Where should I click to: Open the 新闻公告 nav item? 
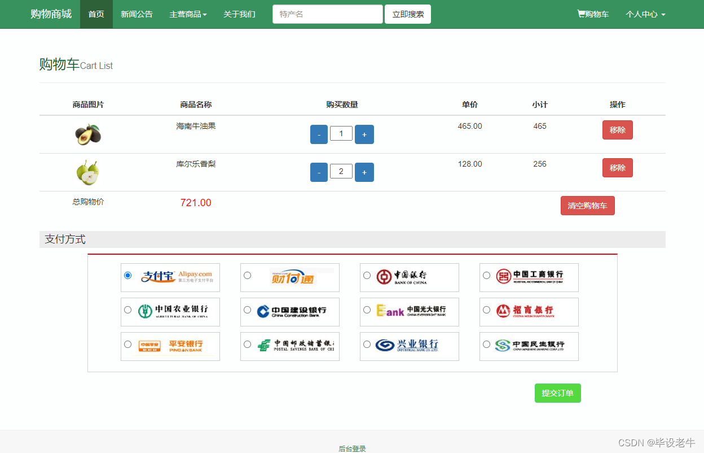137,14
